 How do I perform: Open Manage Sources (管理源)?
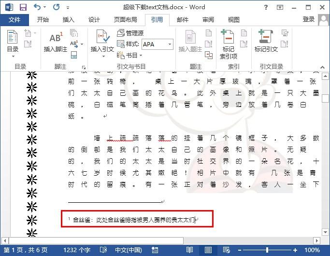(130, 33)
